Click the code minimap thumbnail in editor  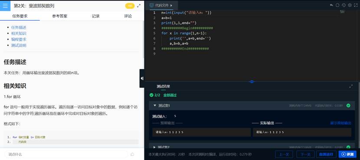(342, 12)
